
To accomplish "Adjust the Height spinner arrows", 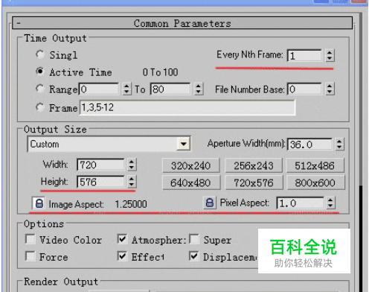I will click(132, 182).
